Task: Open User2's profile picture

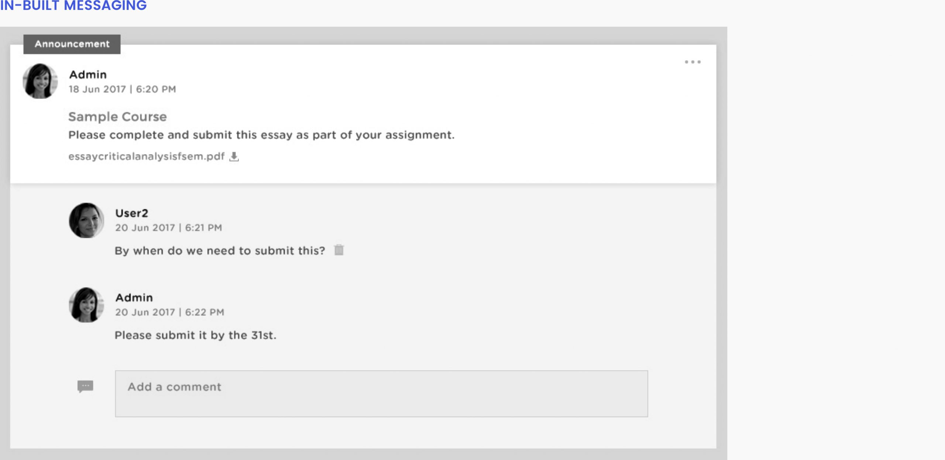Action: point(86,220)
